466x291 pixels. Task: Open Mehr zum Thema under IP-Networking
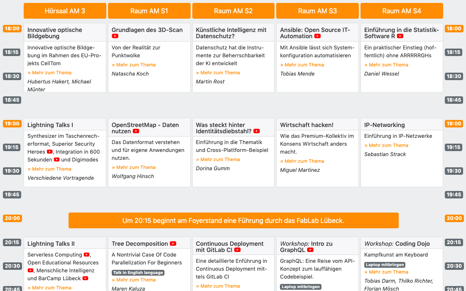(386, 145)
